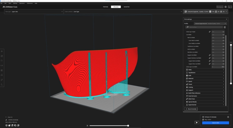Switch to the MONITOR tab
The width and height of the screenshot is (233, 128).
tap(126, 7)
